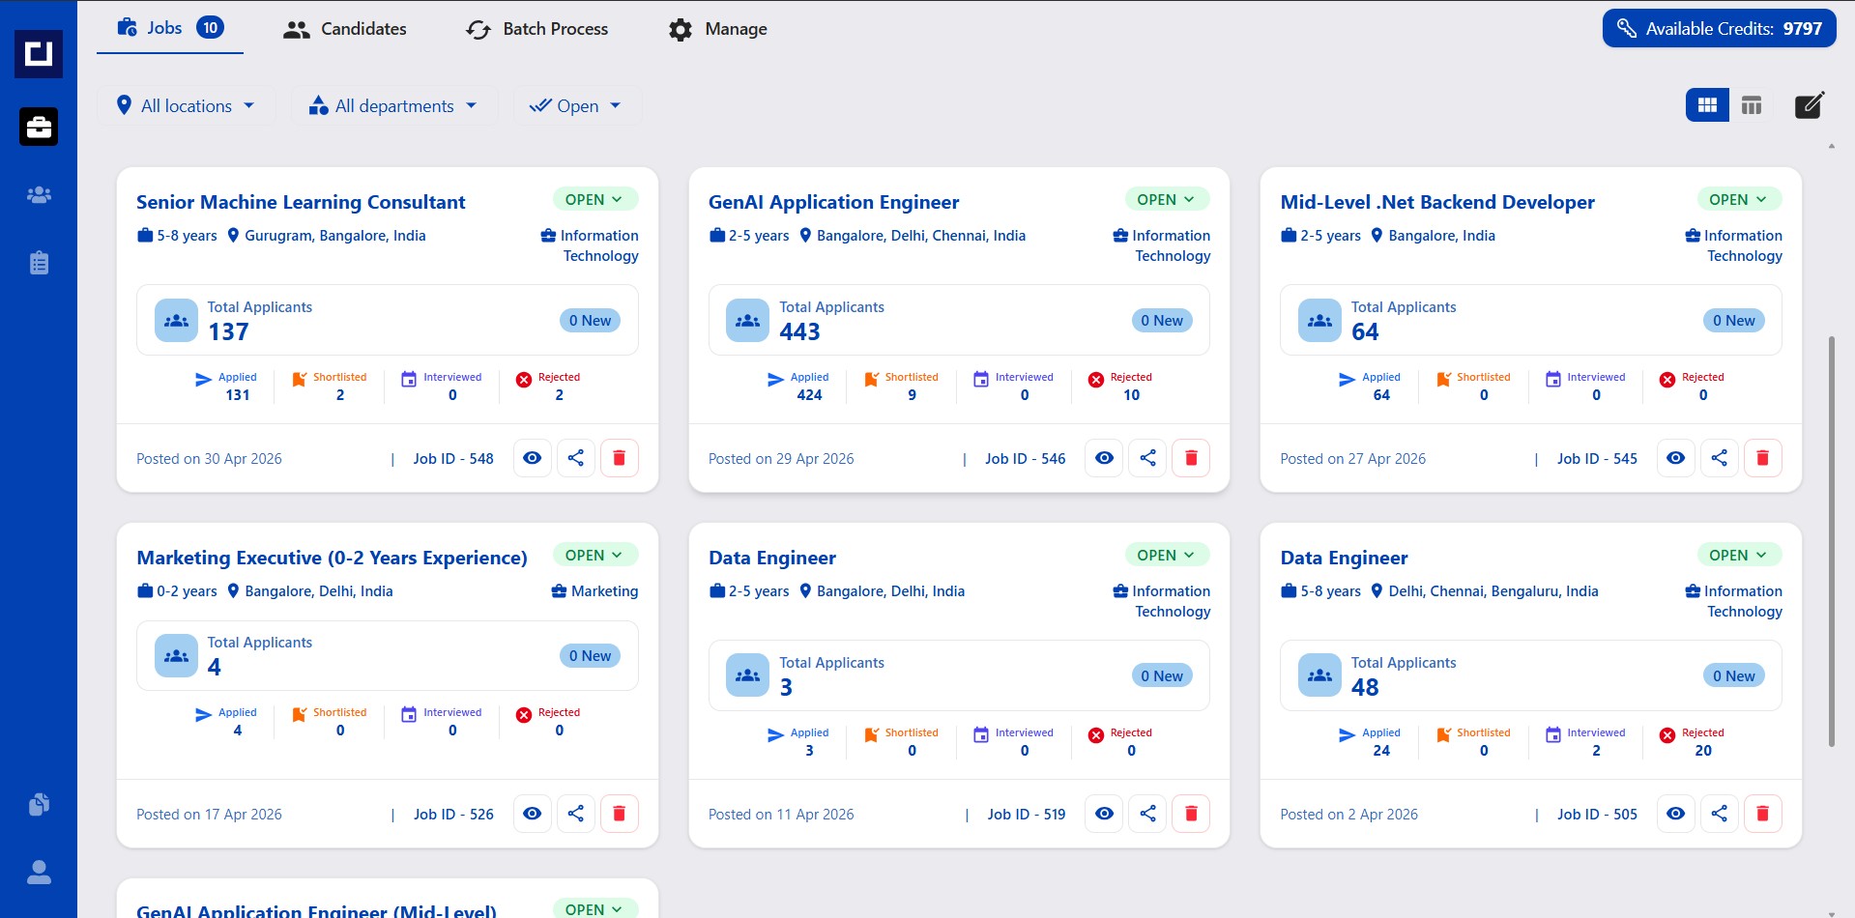Switch to table view layout

click(x=1752, y=104)
